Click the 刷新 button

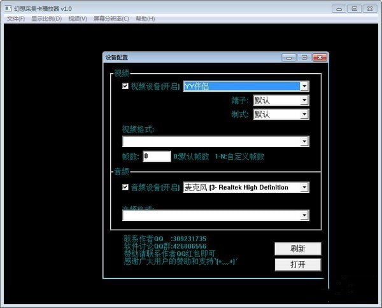298,249
